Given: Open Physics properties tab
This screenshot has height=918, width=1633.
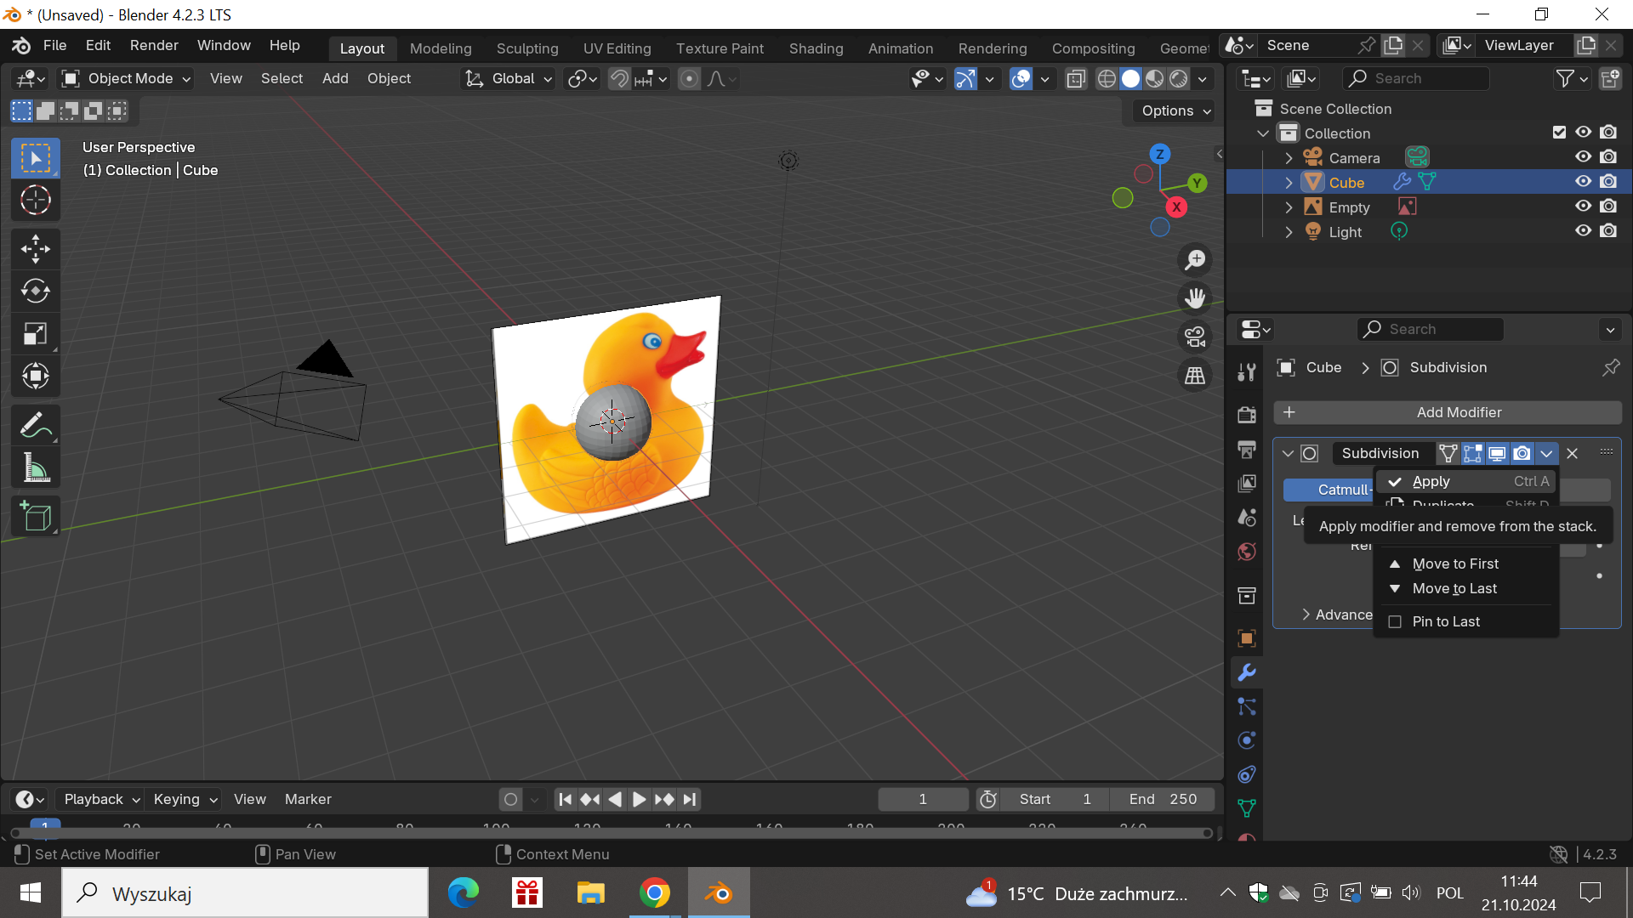Looking at the screenshot, I should tap(1247, 740).
